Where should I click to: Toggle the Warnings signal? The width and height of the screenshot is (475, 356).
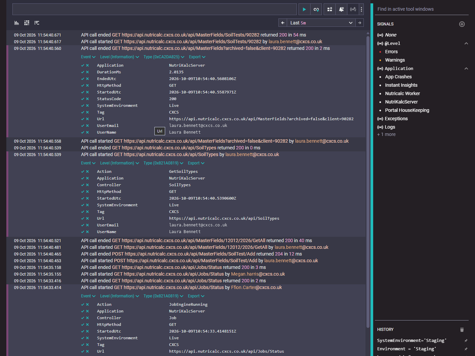(395, 60)
